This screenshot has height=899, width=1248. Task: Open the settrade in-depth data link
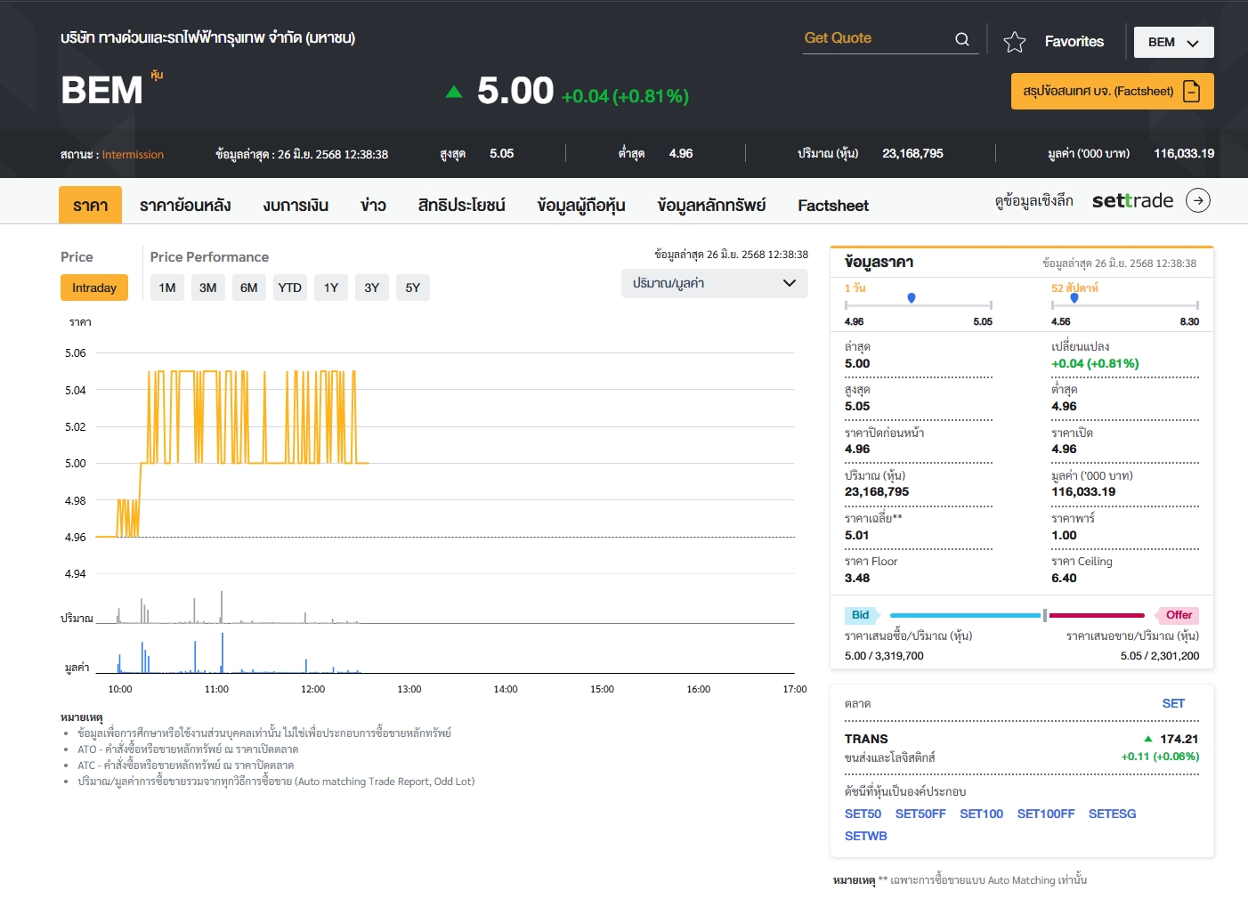1102,200
